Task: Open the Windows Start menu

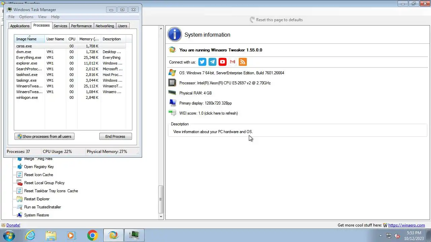Action: (x=9, y=235)
